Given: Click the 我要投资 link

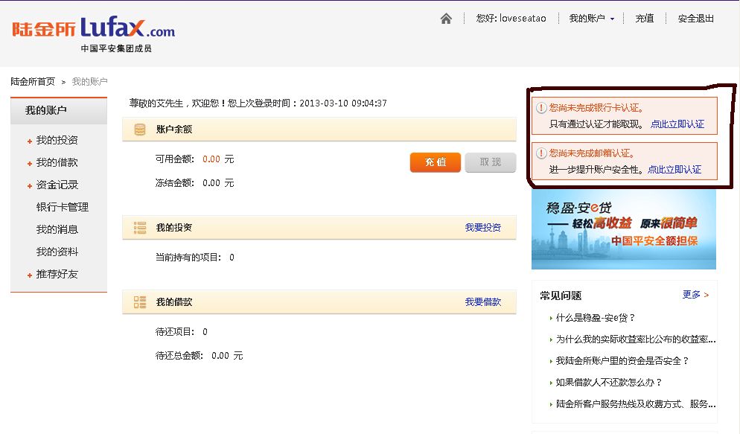Looking at the screenshot, I should (x=483, y=228).
